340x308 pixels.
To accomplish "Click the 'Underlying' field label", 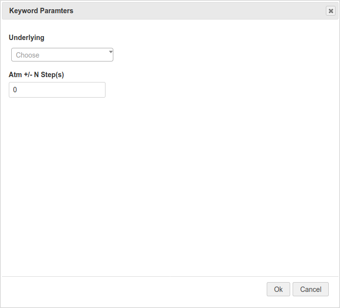I will [26, 38].
